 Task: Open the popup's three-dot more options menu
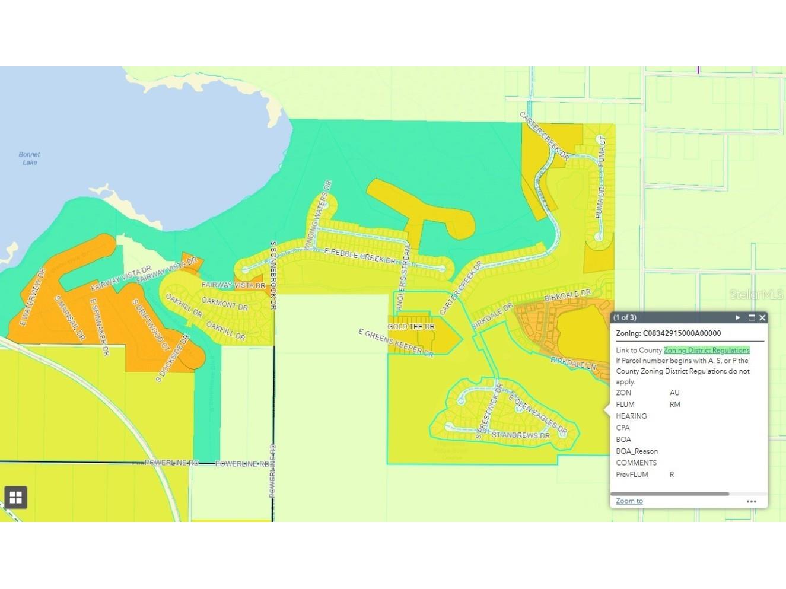point(751,501)
